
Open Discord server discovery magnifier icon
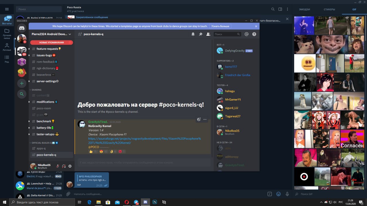22,94
